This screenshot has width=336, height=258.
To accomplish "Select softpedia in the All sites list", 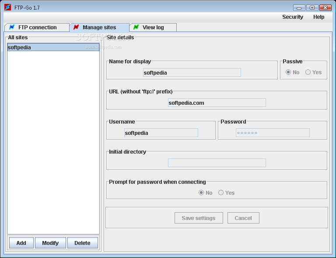I will [x=53, y=47].
